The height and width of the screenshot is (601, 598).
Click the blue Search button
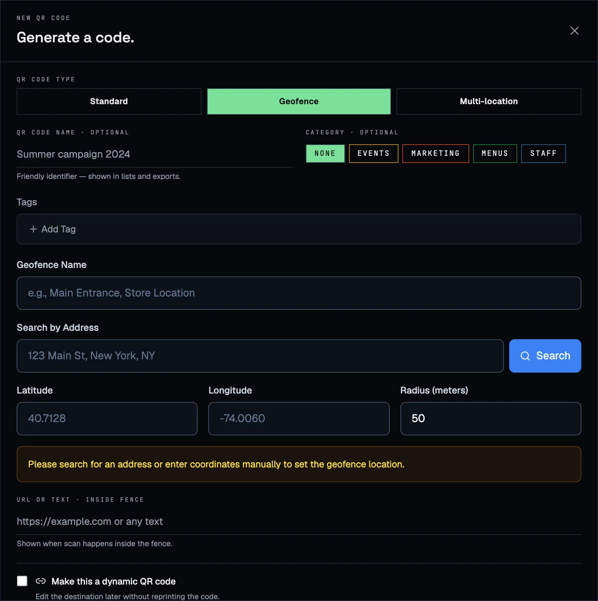pyautogui.click(x=545, y=356)
